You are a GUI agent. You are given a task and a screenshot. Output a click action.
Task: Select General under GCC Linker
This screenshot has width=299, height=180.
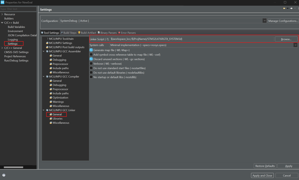click(x=57, y=114)
